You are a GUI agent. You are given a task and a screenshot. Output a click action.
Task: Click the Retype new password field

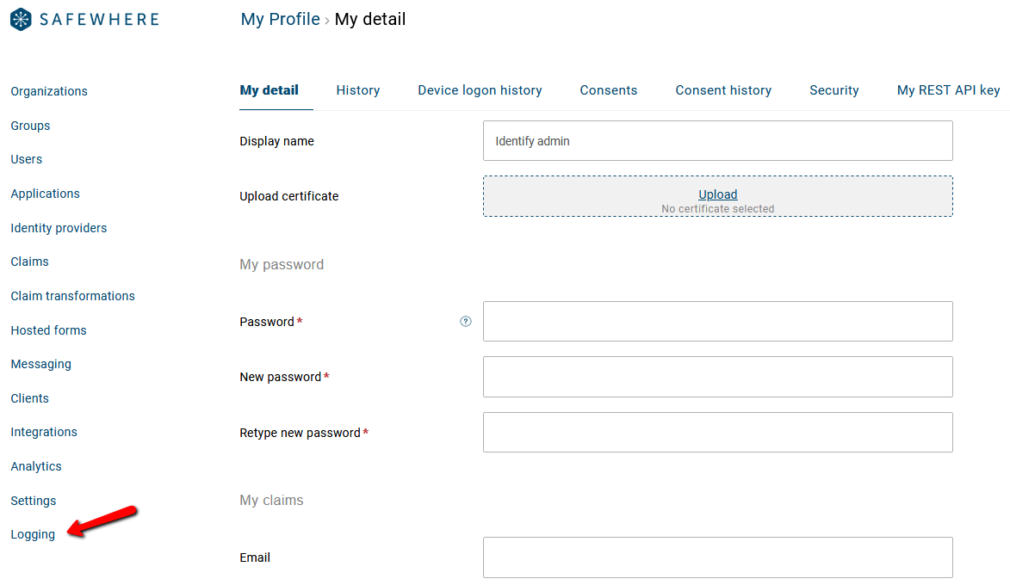[x=717, y=433]
